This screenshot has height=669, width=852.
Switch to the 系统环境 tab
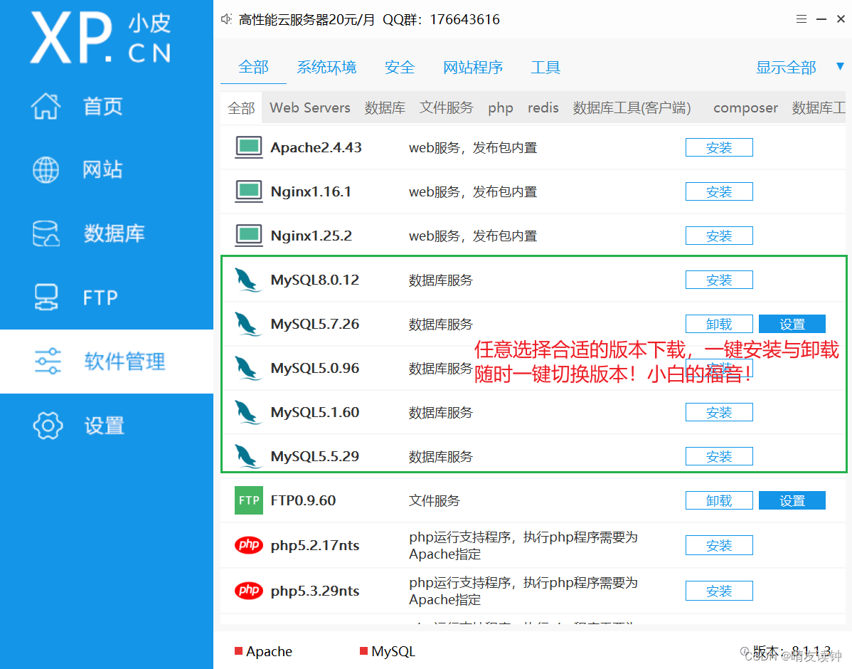pyautogui.click(x=326, y=68)
